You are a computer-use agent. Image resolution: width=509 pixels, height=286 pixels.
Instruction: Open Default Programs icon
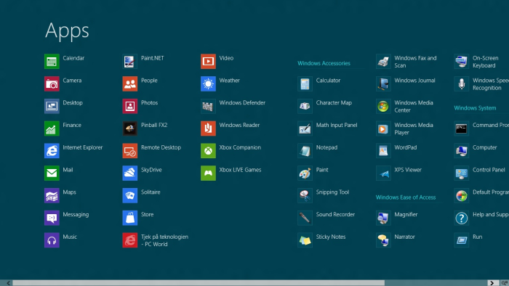pos(461,196)
